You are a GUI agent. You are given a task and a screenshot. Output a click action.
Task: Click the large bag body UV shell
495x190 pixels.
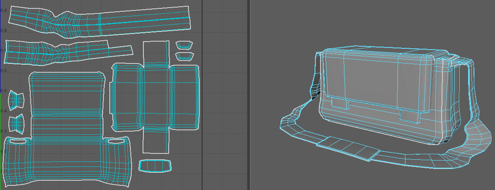coord(67,126)
